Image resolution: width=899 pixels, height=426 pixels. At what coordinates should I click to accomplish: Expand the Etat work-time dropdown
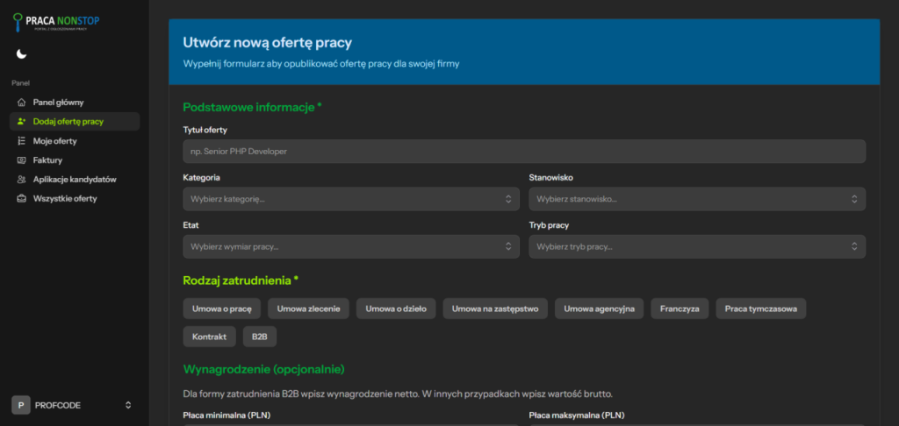coord(350,246)
